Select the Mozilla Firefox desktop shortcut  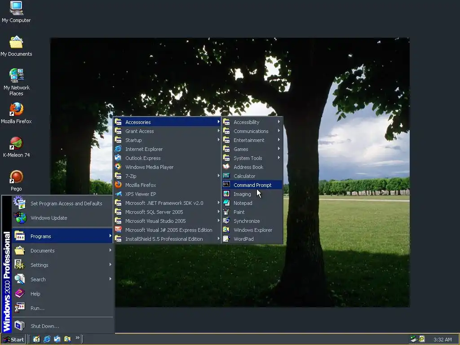click(x=16, y=113)
